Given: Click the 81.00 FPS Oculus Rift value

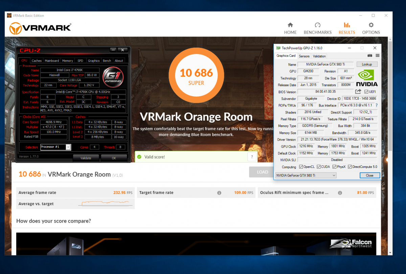Looking at the screenshot, I should point(366,193).
